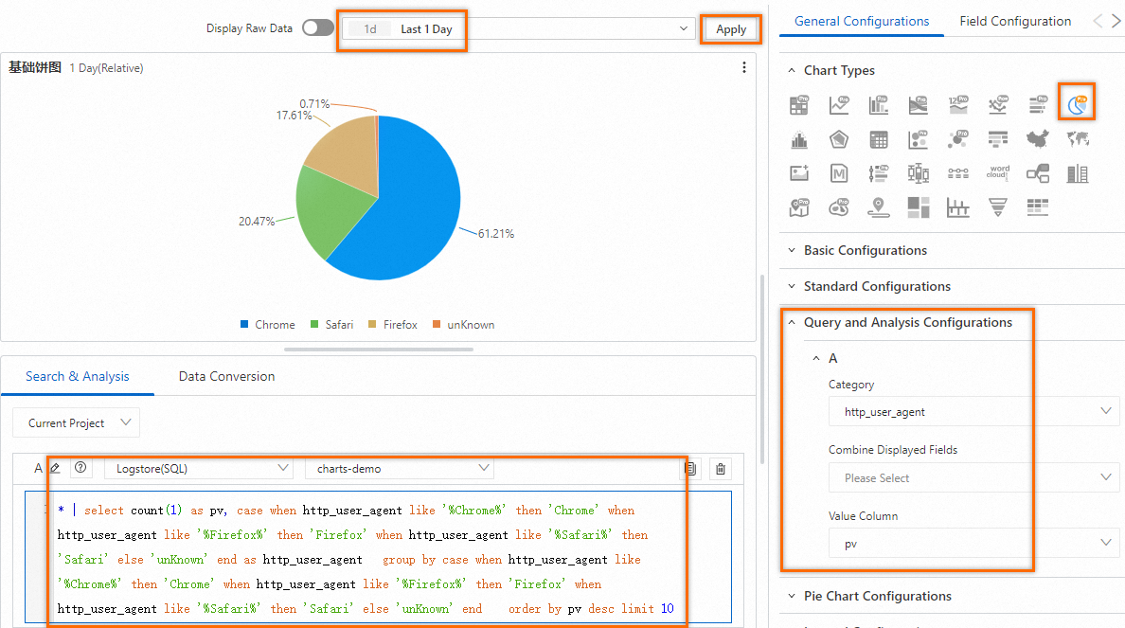
Task: Open Combine Displayed Fields dropdown
Action: coord(973,477)
